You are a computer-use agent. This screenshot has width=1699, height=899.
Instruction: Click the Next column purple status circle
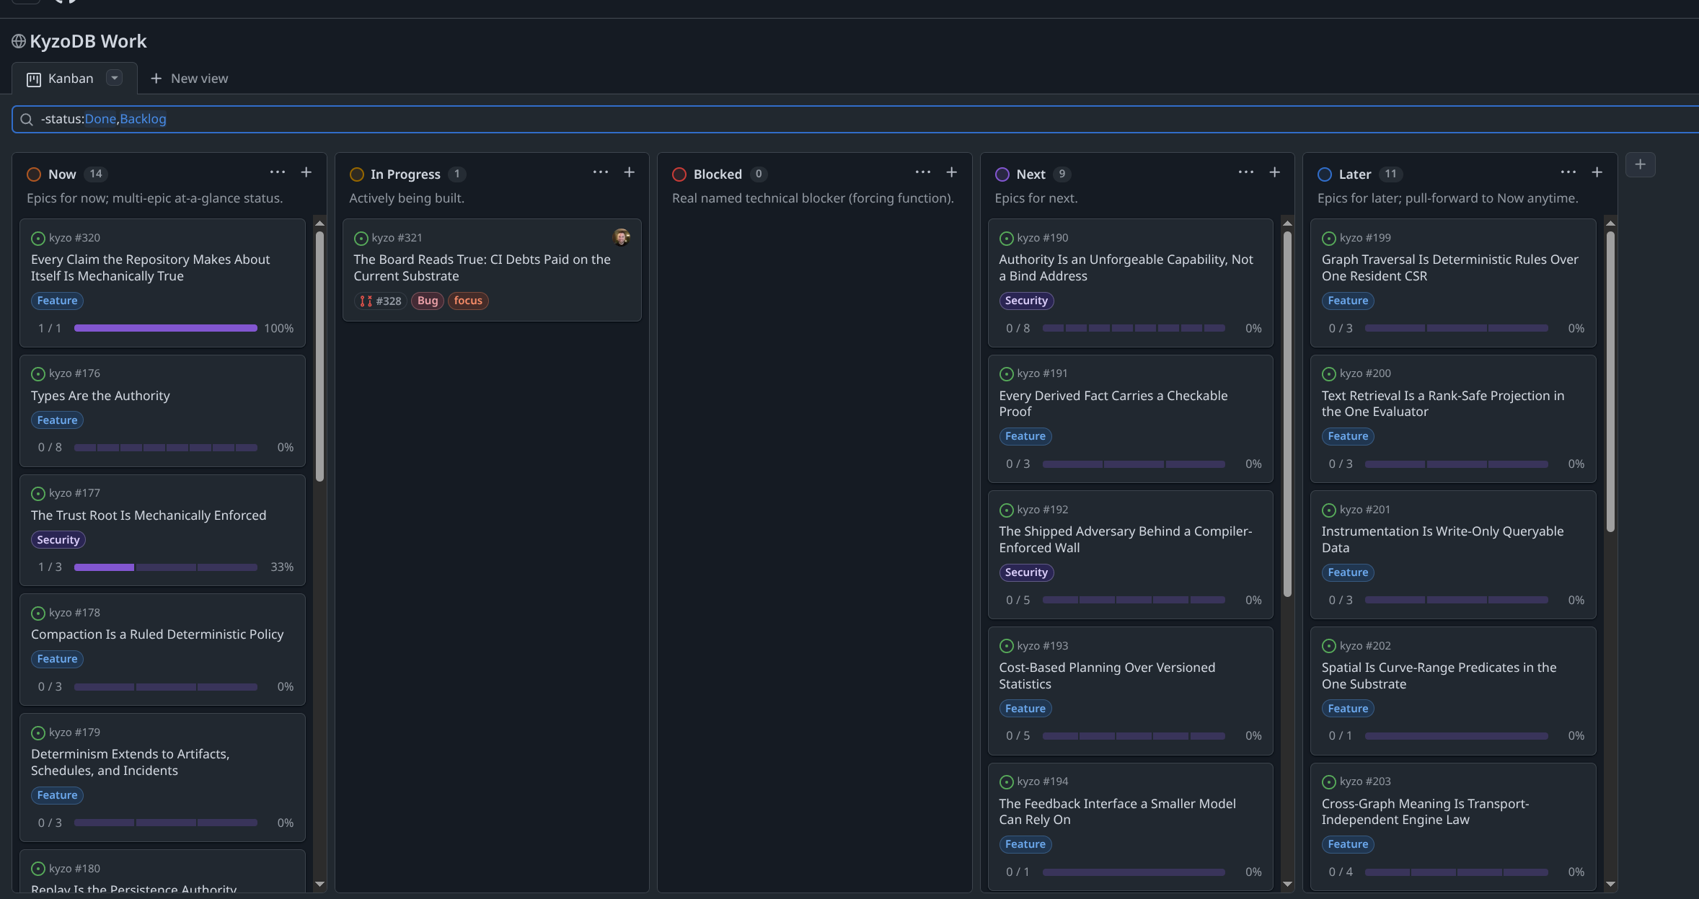tap(1002, 174)
